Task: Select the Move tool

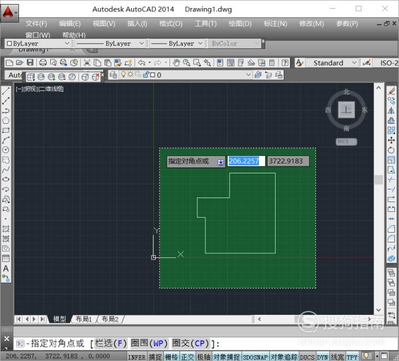Action: coord(392,140)
